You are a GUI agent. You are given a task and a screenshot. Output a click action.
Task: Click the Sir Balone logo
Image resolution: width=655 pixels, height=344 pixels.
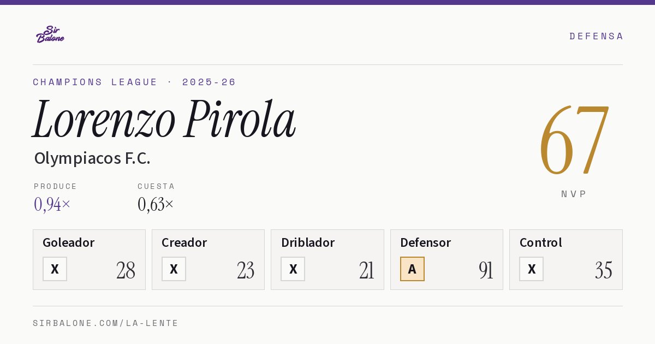click(50, 34)
